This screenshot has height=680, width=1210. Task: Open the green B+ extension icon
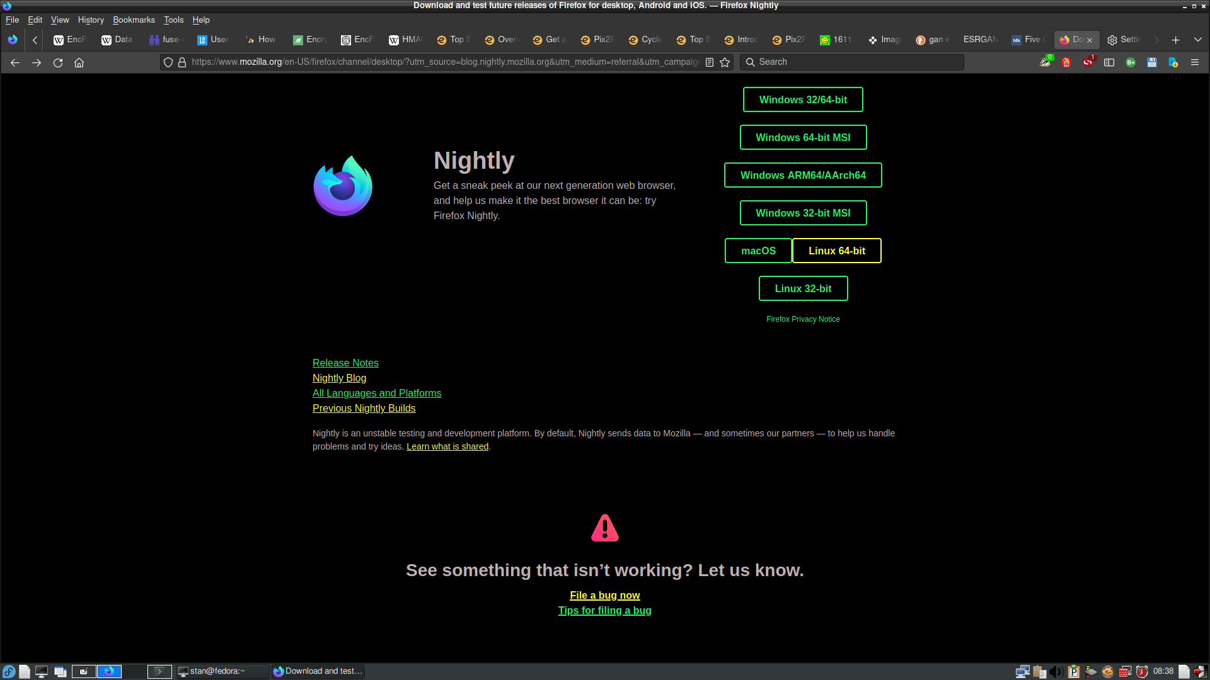tap(1131, 62)
